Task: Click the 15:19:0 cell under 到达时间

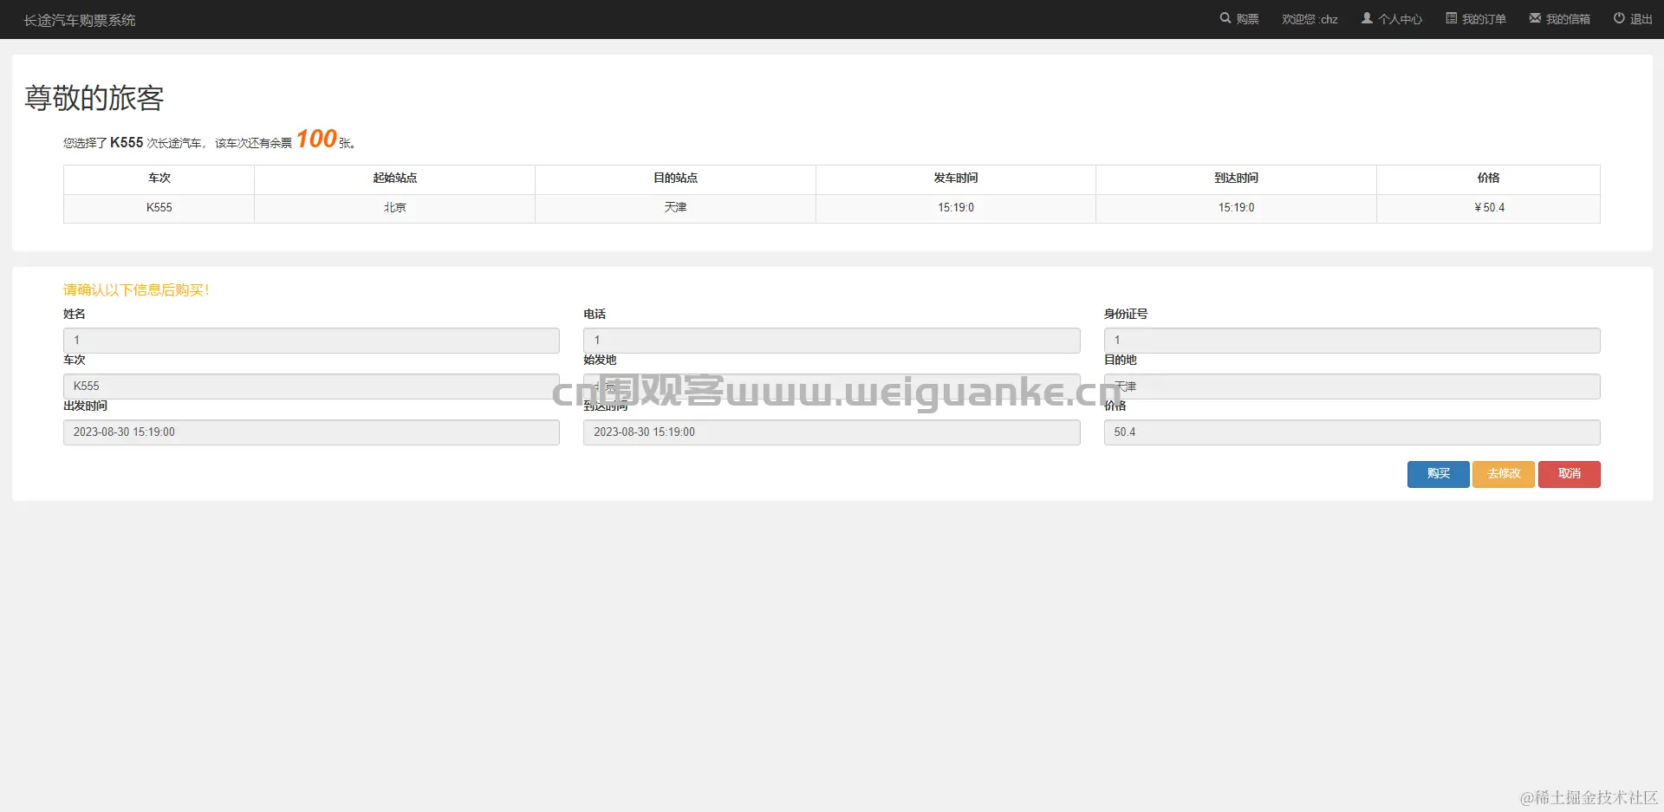Action: pos(1237,208)
